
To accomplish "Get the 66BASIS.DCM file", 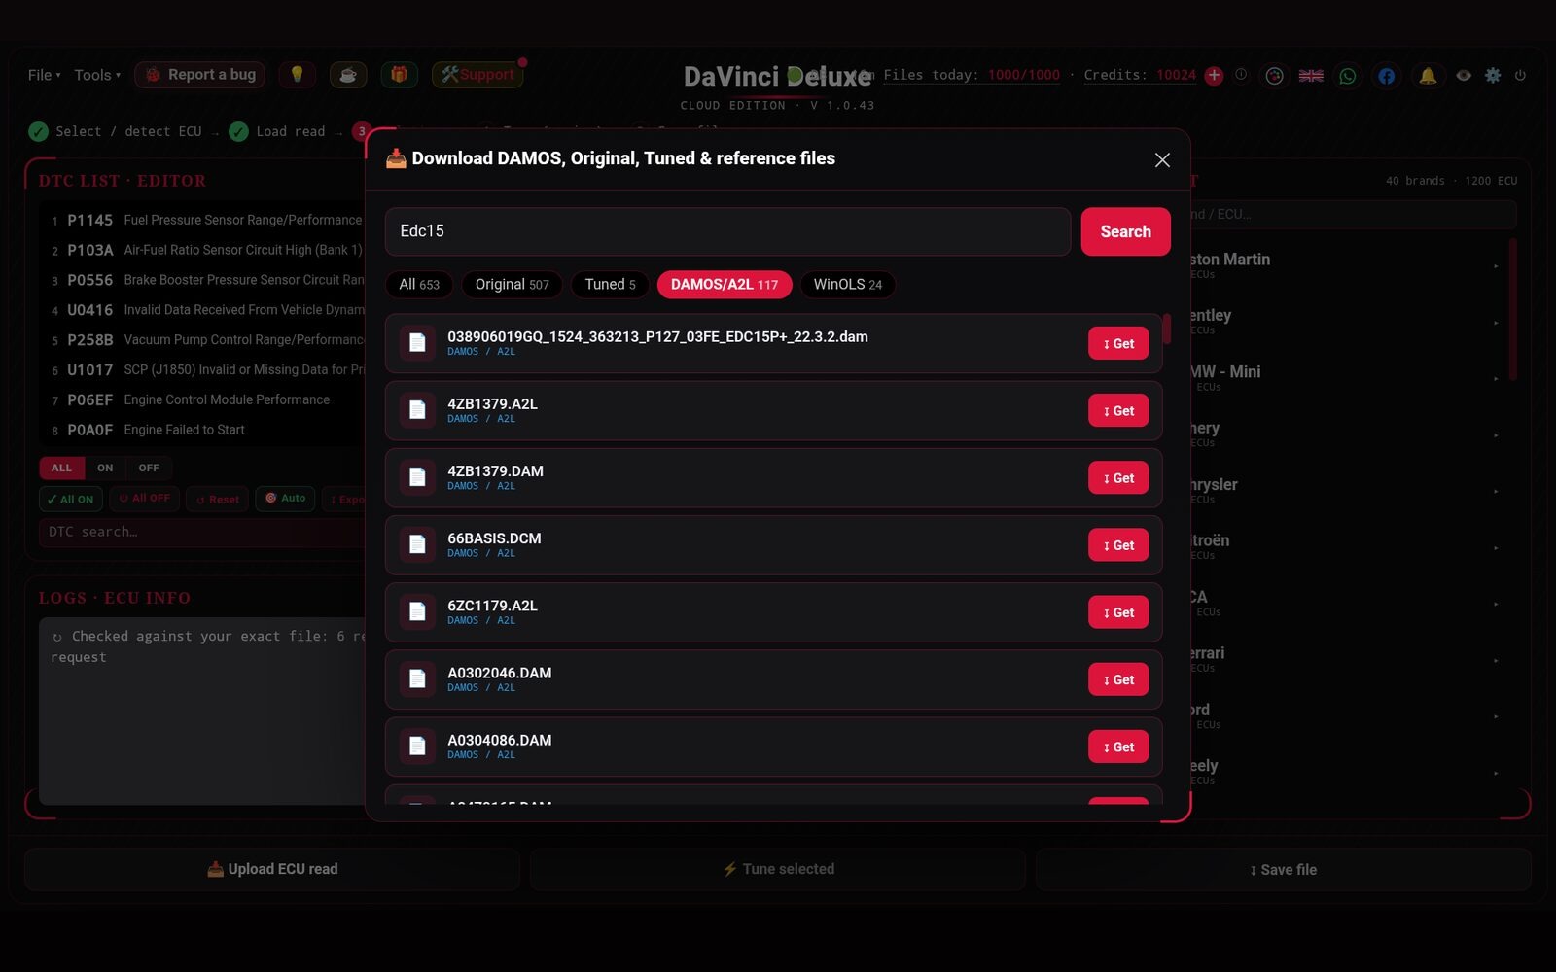I will point(1118,544).
